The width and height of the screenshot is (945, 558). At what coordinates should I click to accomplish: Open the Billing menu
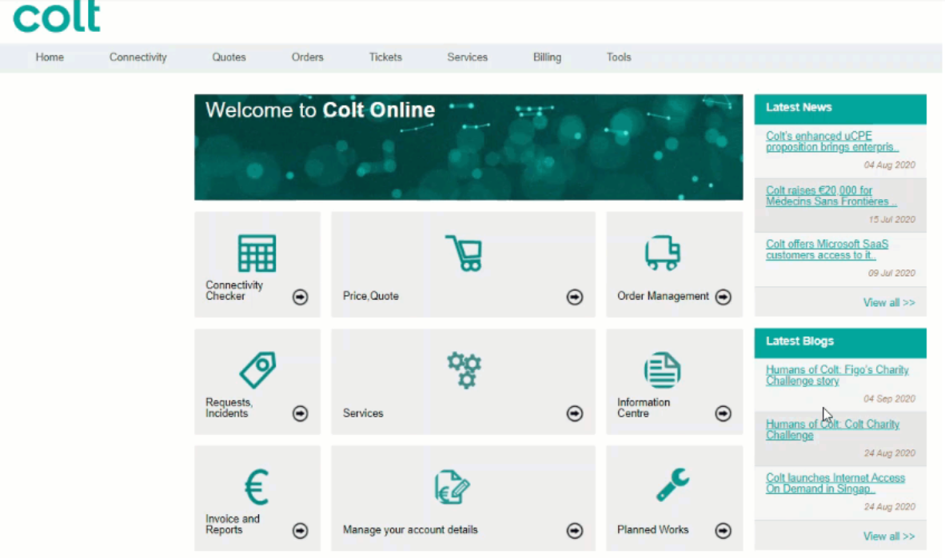click(x=547, y=58)
